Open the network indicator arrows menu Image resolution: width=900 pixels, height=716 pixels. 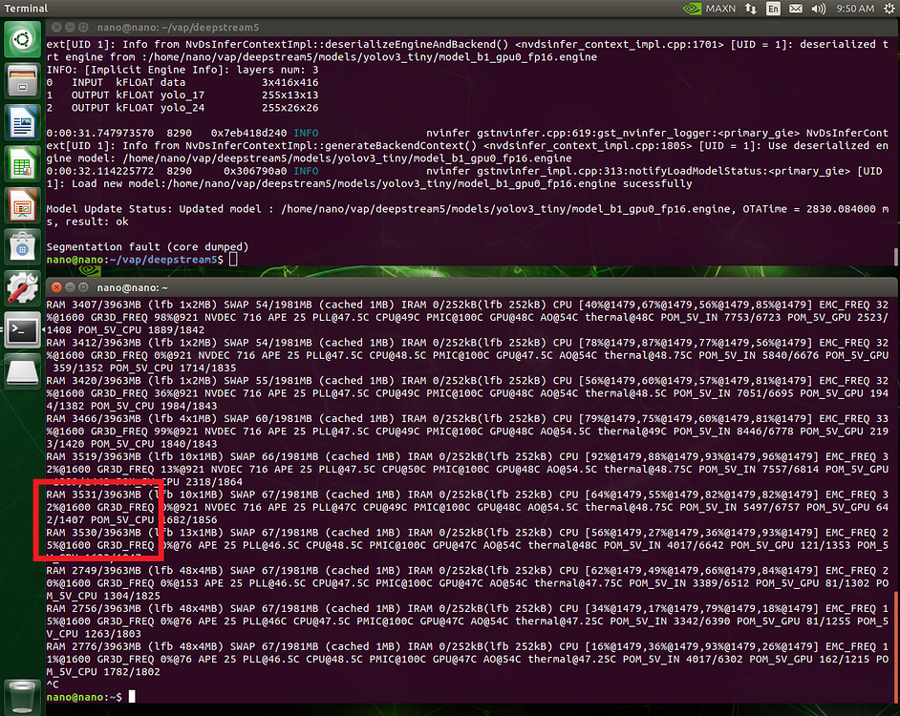click(x=750, y=9)
